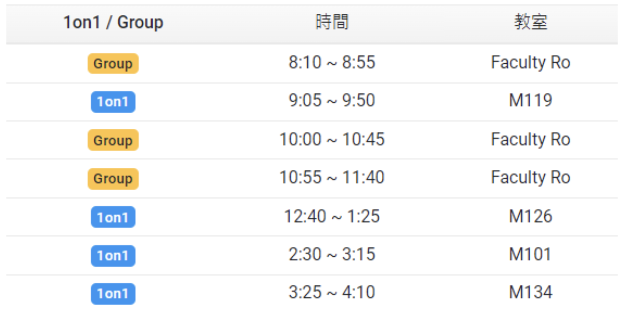Viewport: 627px width, 320px height.
Task: Select the 1on1 badge in the 9:05 row
Action: tap(113, 102)
